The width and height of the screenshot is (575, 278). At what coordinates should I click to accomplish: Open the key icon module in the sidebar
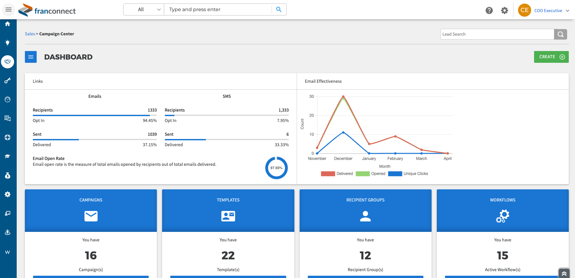point(8,80)
